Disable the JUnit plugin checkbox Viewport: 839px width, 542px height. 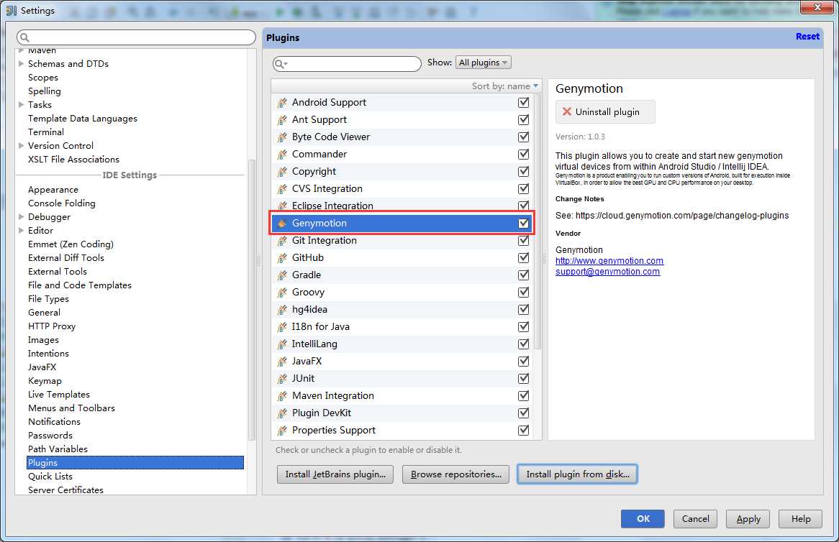point(523,378)
